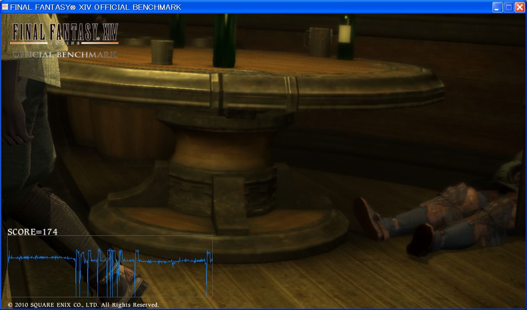Click the blue frame-rate performance graph
The width and height of the screenshot is (527, 310).
point(110,266)
